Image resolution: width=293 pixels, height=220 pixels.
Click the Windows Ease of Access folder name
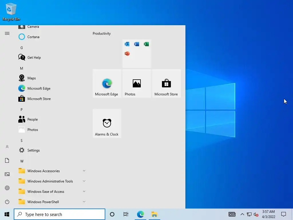[46, 192]
